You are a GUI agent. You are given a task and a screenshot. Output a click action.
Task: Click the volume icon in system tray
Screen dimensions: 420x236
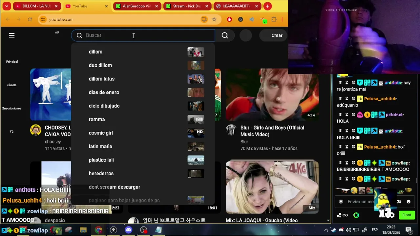(348, 230)
